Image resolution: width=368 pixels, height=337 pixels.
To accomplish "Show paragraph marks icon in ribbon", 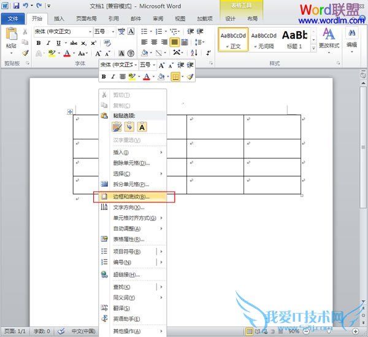I will [208, 53].
